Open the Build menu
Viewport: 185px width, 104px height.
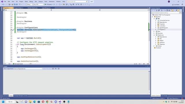point(26,1)
